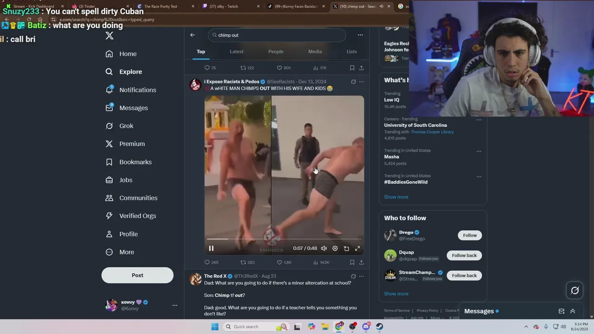Open more options on SeeRacists post
This screenshot has width=594, height=334.
tap(362, 82)
